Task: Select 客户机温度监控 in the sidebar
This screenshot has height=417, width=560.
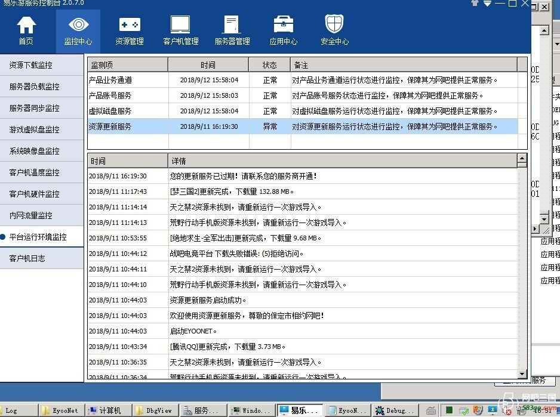Action: [42, 172]
